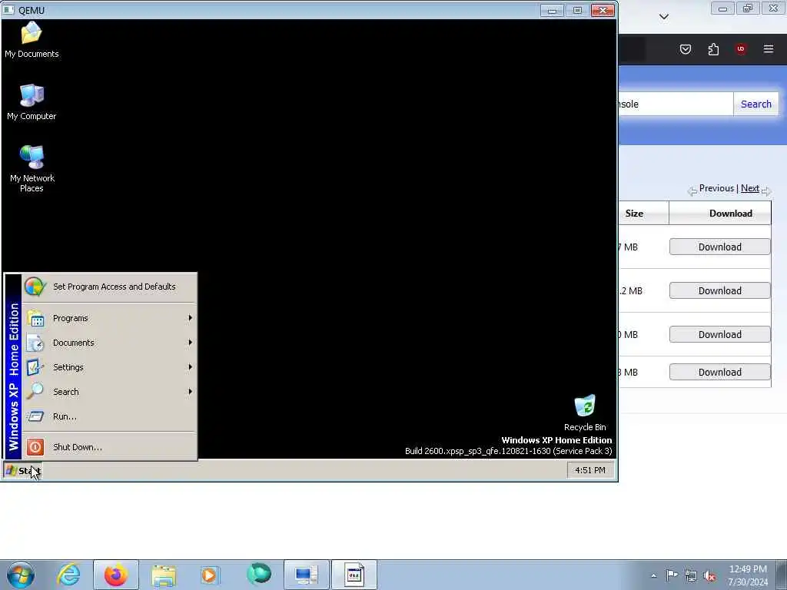Viewport: 787px width, 590px height.
Task: Open the Settings submenu
Action: coord(109,367)
